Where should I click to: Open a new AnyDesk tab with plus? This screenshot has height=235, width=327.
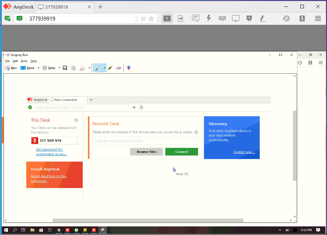click(x=100, y=7)
